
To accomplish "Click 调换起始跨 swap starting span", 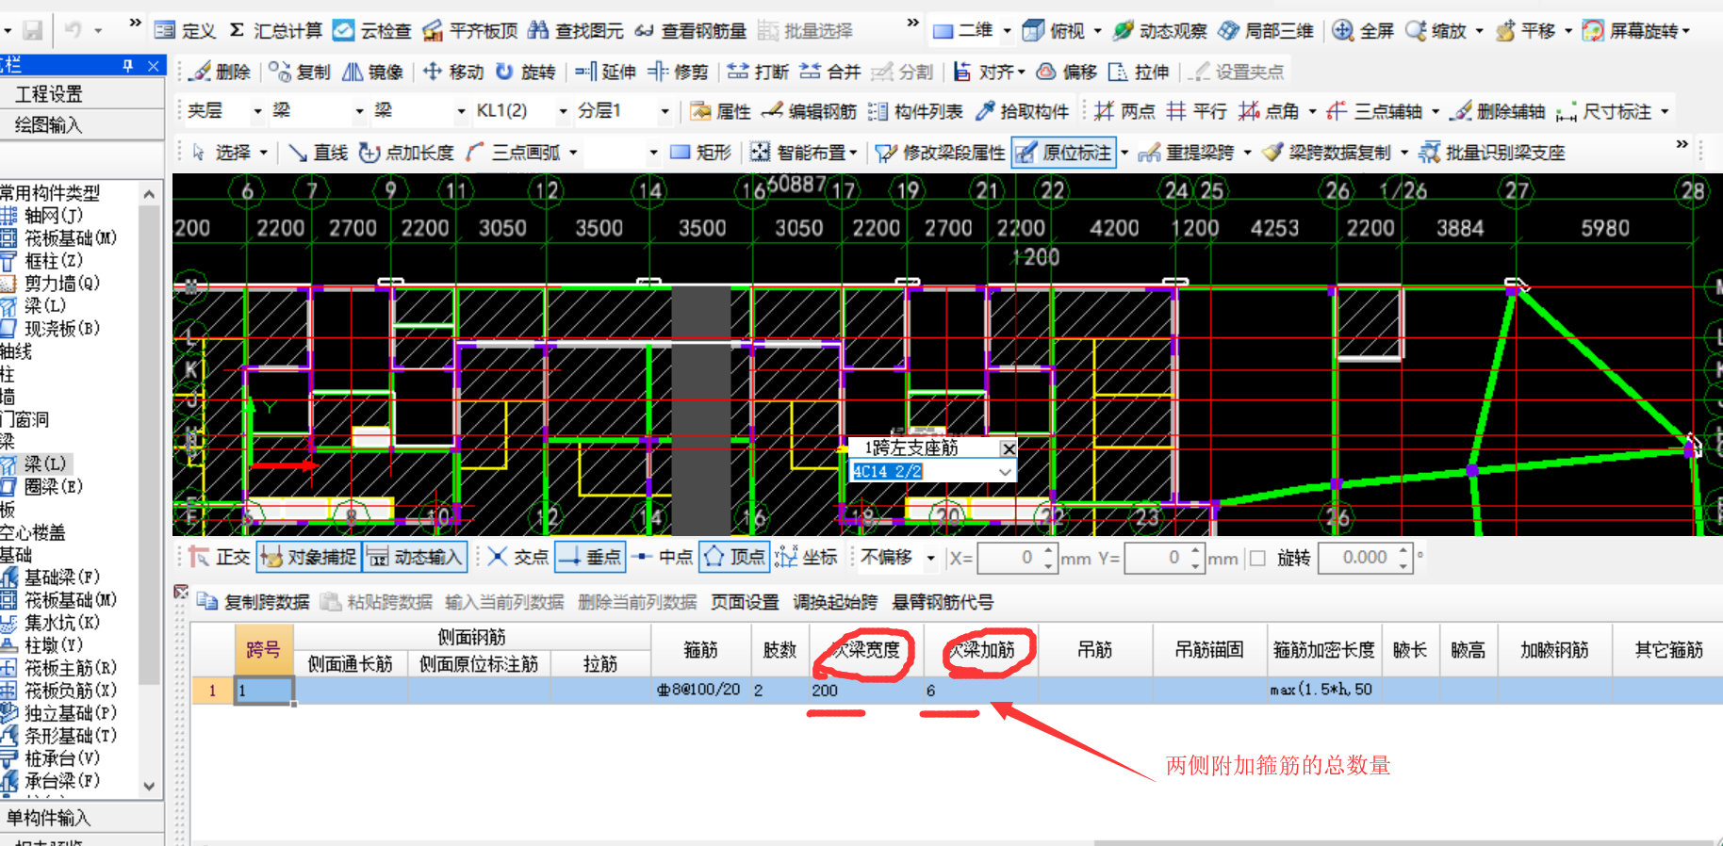I will coord(835,602).
